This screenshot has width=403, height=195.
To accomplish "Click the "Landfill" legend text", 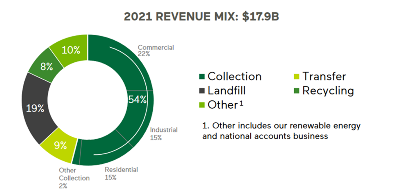I will (227, 91).
